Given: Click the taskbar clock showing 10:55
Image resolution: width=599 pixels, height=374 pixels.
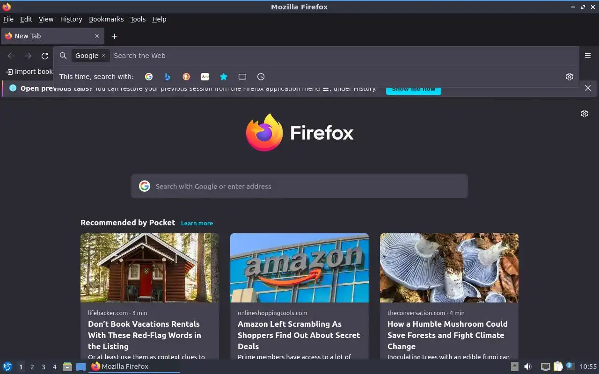Looking at the screenshot, I should tap(588, 367).
